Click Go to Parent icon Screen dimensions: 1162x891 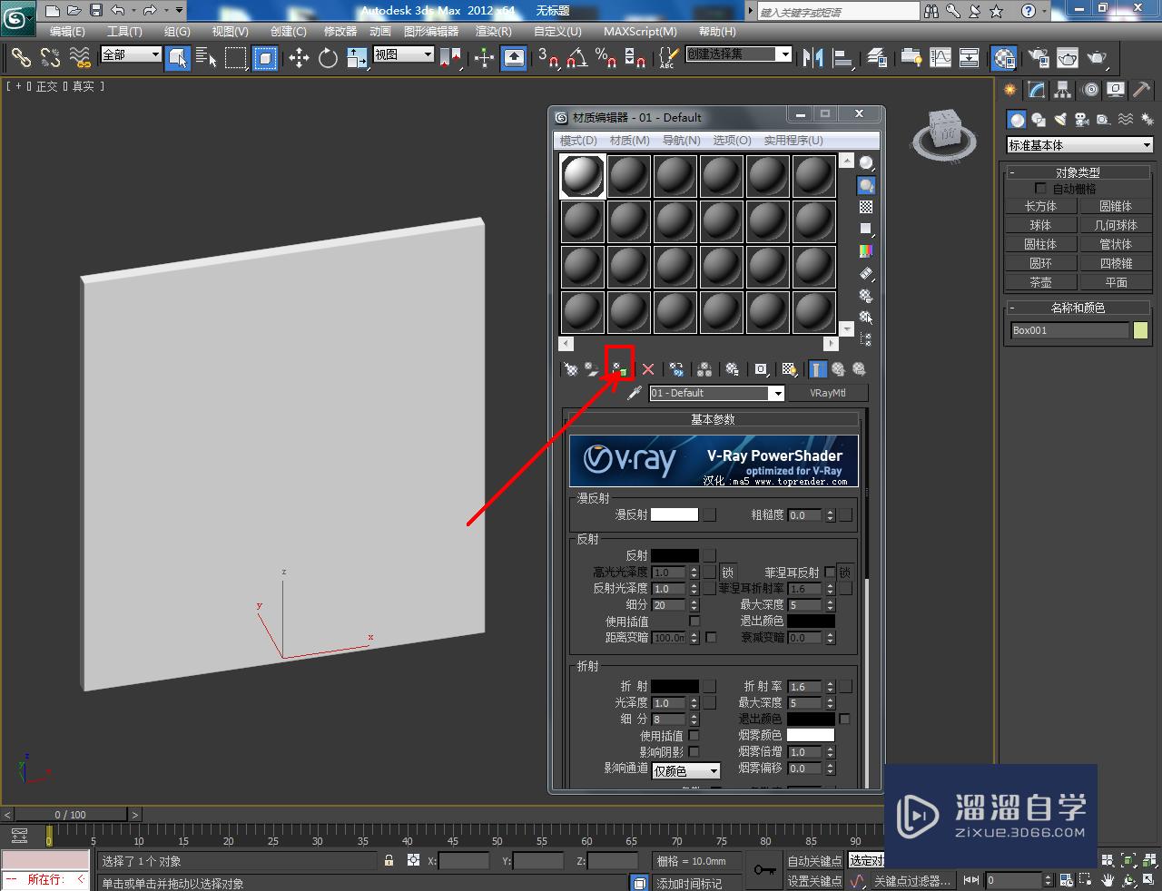tap(838, 369)
